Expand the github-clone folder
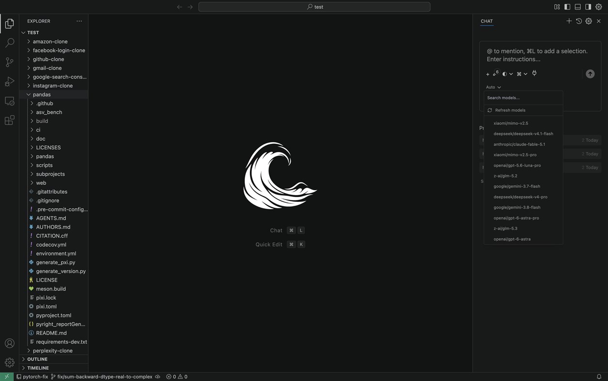Image resolution: width=608 pixels, height=381 pixels. [53, 59]
